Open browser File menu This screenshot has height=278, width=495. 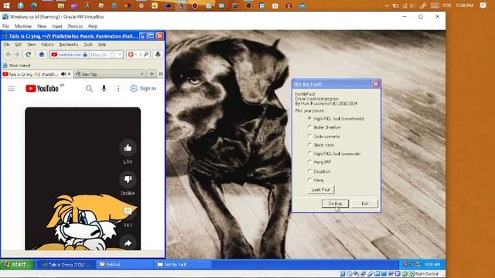[x=6, y=45]
